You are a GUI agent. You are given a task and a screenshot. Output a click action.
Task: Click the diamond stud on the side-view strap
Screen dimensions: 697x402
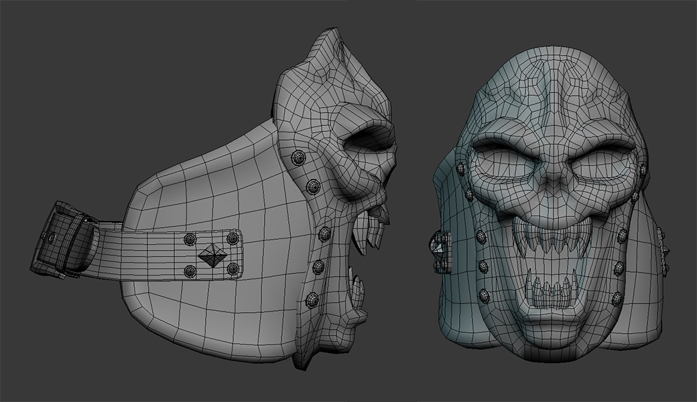[212, 257]
